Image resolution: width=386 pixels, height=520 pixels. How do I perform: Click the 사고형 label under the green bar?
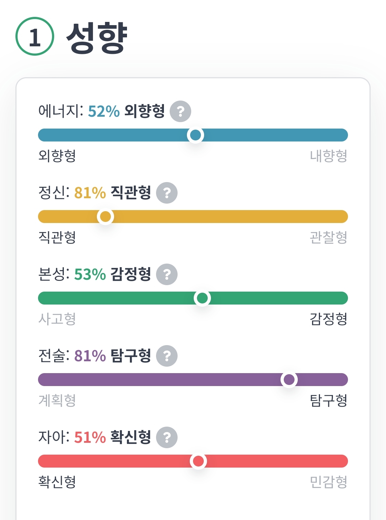(57, 319)
